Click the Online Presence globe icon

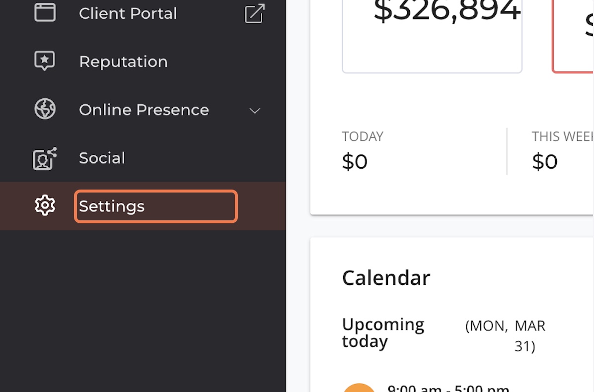(x=45, y=109)
